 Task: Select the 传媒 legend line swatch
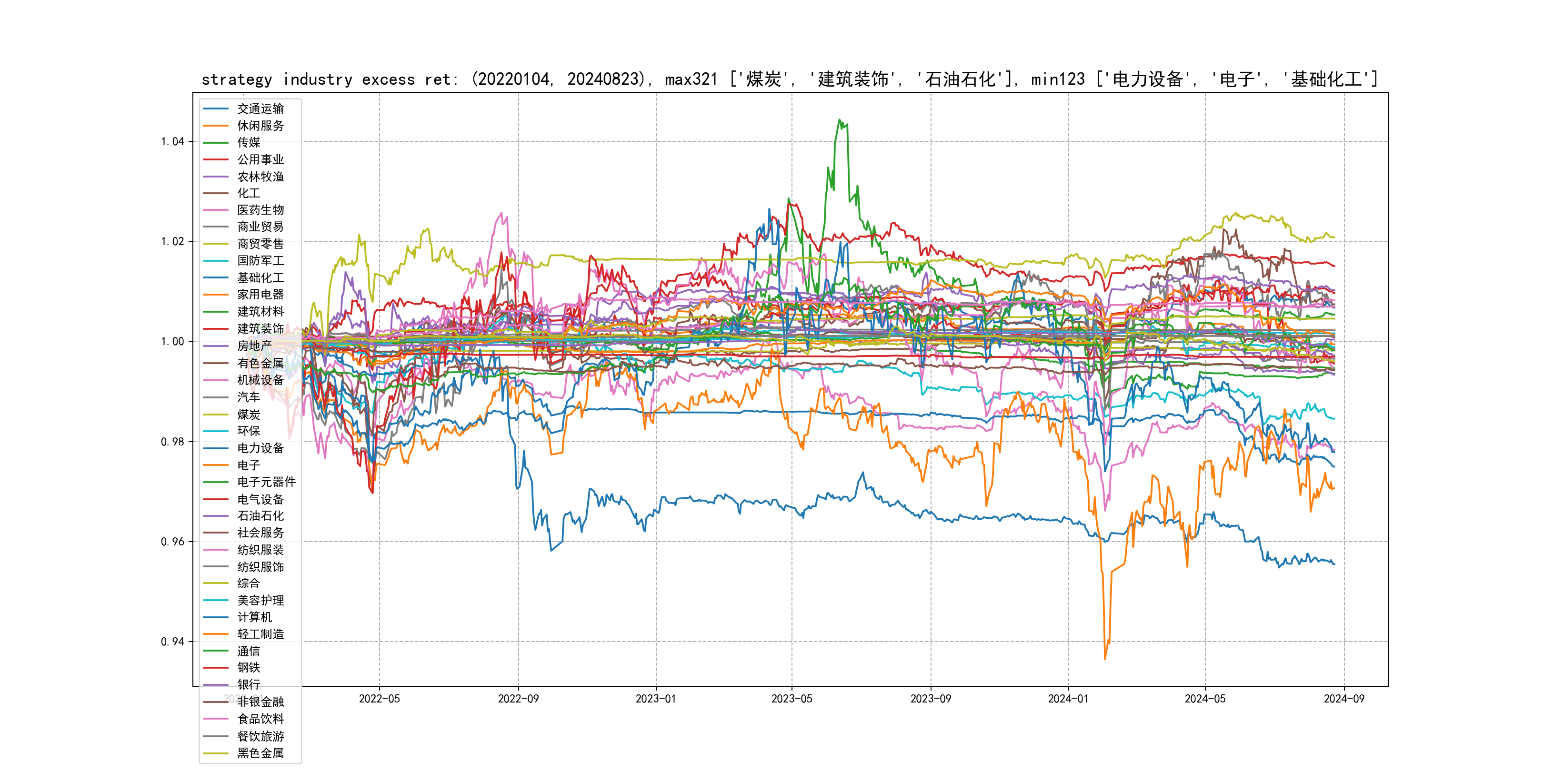pos(216,142)
